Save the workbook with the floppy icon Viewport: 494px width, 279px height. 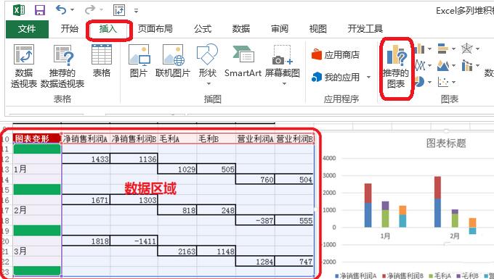[40, 10]
